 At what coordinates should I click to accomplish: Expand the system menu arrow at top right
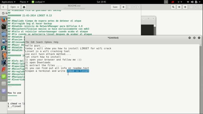(x=200, y=2)
